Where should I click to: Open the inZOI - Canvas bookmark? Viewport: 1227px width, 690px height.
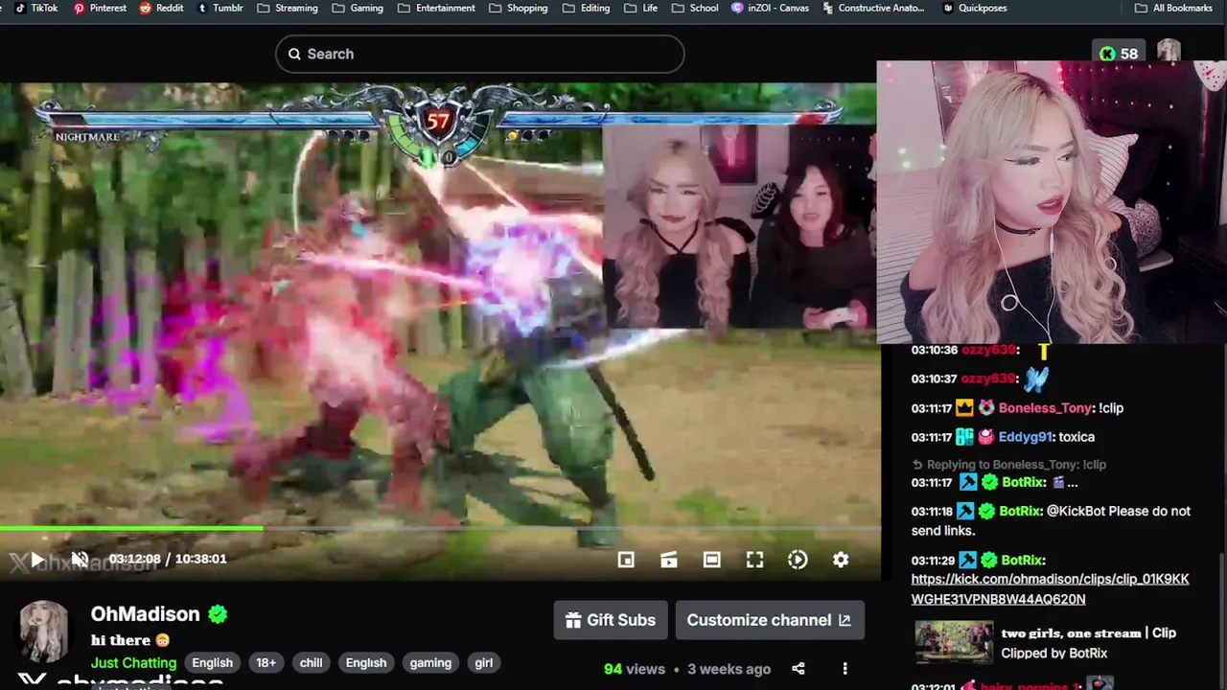click(770, 8)
